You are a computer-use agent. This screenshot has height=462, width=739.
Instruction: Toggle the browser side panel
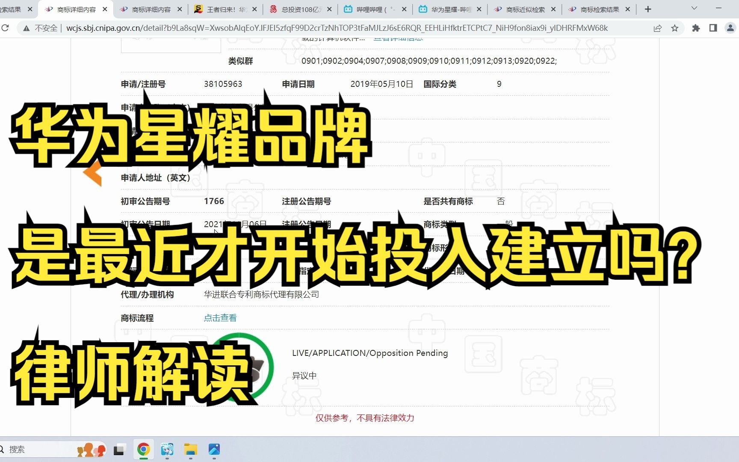click(713, 28)
